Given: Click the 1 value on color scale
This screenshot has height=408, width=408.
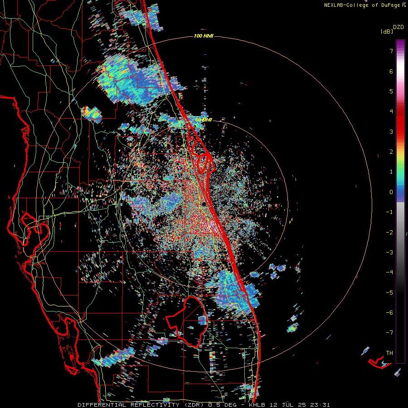Looking at the screenshot, I should 391,172.
